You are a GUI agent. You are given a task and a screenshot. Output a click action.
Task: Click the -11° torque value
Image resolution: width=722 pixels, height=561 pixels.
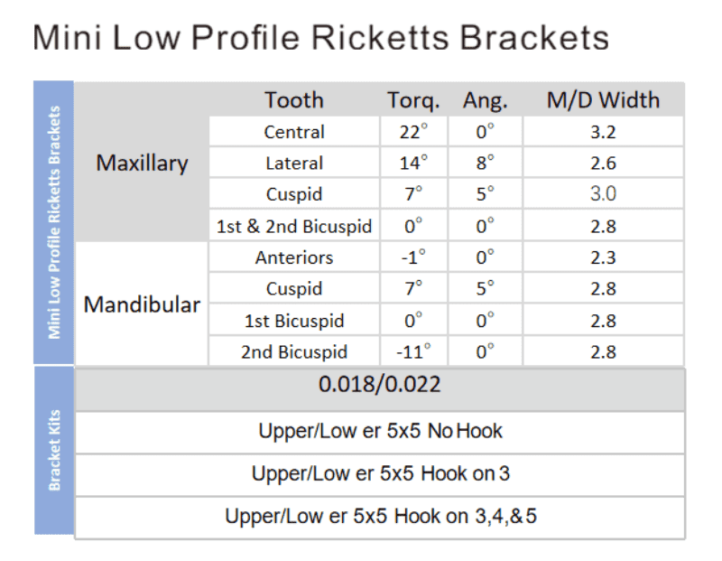click(x=413, y=351)
